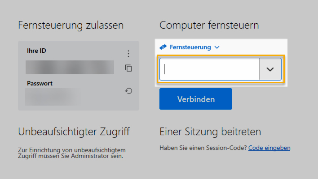
Task: Select the blurred ID value
Action: (70, 67)
